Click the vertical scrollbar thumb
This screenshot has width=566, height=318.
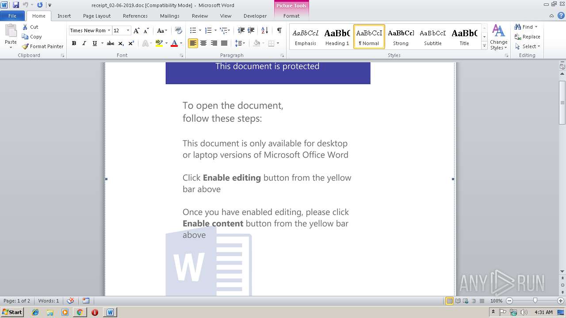[562, 102]
